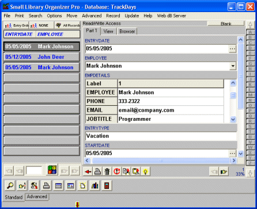Screen dimensions: 257x209
Task: Open the Update menu
Action: pos(132,16)
